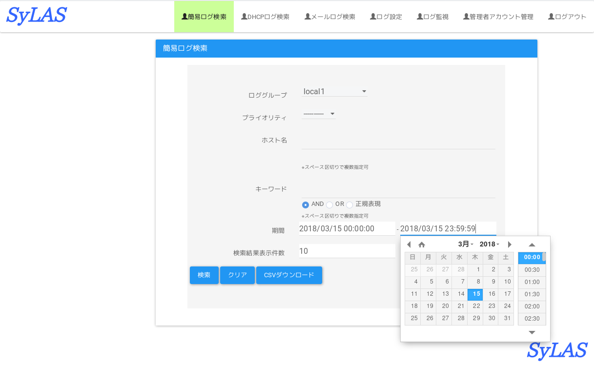This screenshot has height=367, width=594.
Task: Select time 01:00 in time list
Action: pos(532,282)
